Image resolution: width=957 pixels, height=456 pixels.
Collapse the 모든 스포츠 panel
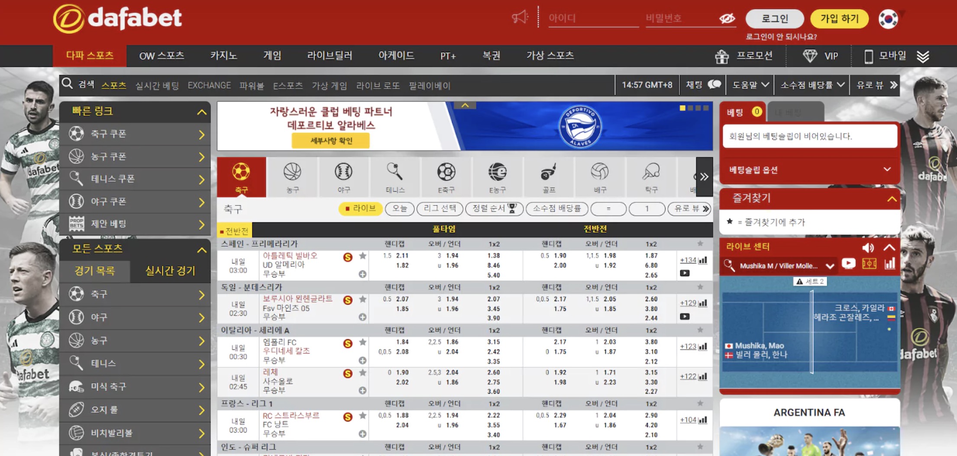[x=202, y=250]
